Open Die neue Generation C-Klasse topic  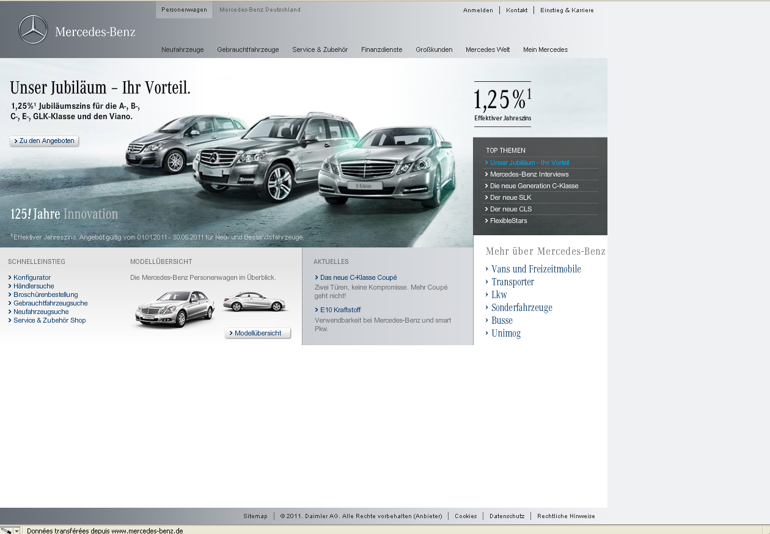point(532,186)
